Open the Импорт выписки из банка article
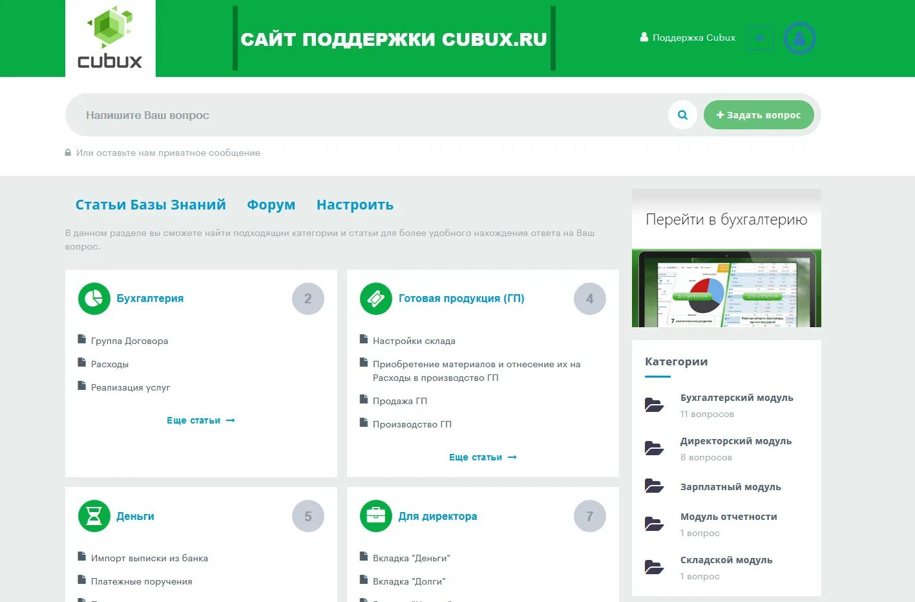Image resolution: width=915 pixels, height=602 pixels. coord(149,558)
